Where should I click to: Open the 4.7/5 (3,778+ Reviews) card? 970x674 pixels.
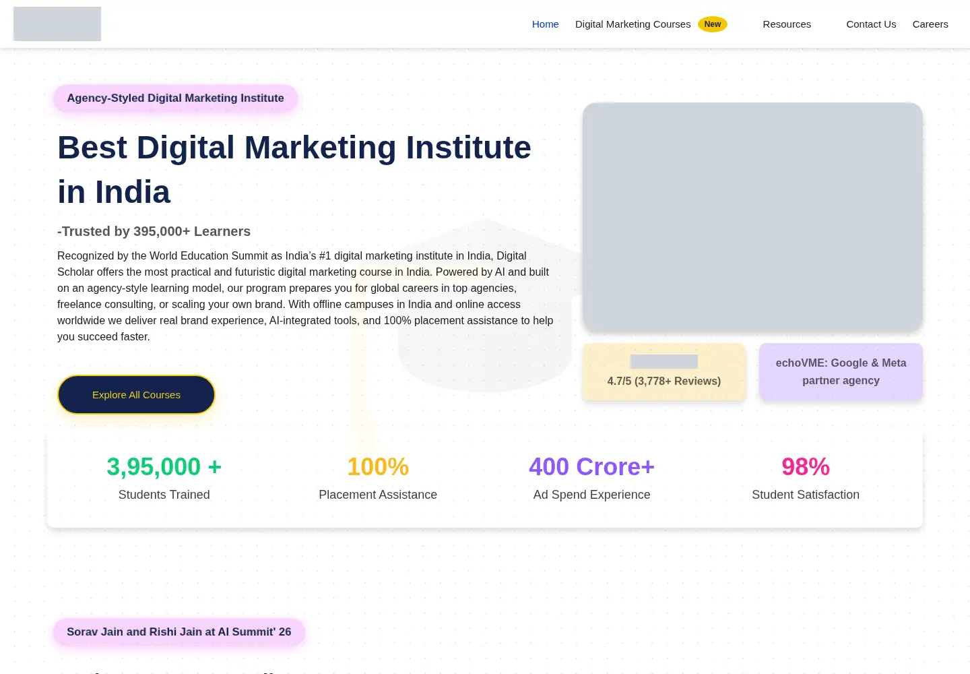pos(664,372)
